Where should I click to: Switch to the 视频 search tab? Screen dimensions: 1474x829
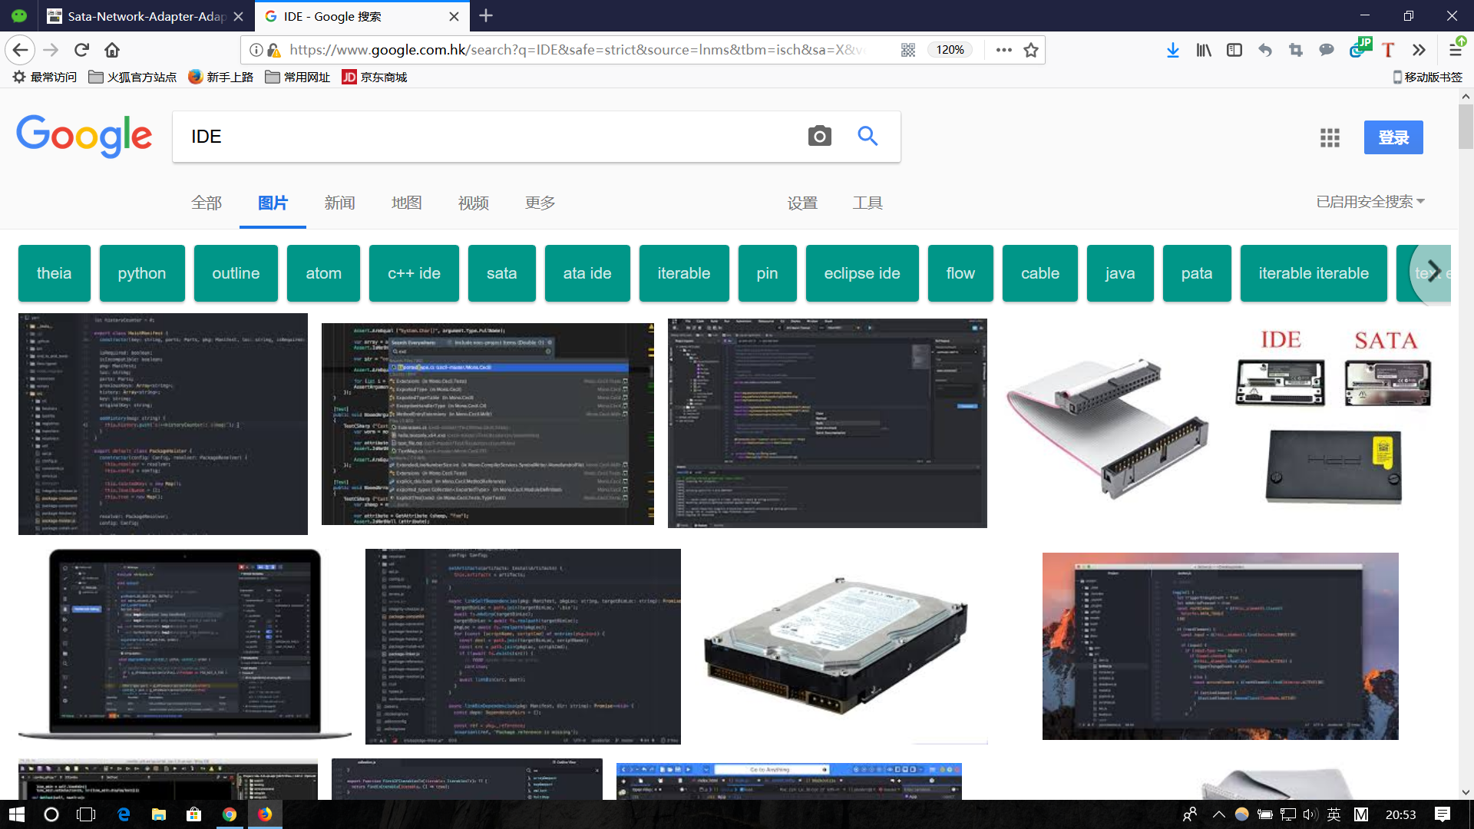point(473,203)
